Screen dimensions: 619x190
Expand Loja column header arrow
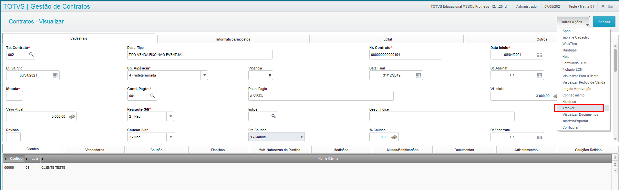tap(27, 159)
